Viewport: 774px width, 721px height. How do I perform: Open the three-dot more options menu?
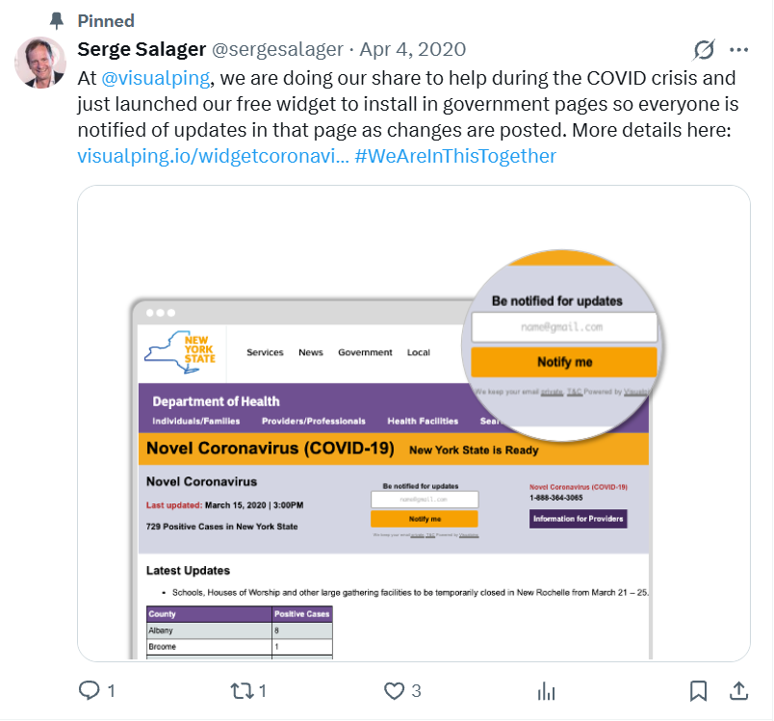pyautogui.click(x=738, y=50)
